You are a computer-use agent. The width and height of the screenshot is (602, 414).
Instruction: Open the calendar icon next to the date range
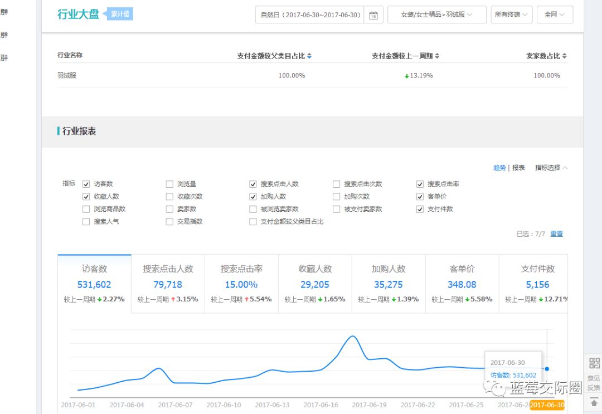pyautogui.click(x=372, y=14)
